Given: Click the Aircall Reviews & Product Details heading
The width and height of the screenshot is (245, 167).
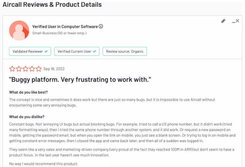Looking at the screenshot, I should tap(52, 5).
